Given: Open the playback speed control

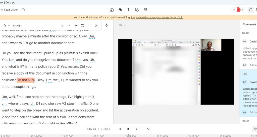Looking at the screenshot, I should 149,129.
